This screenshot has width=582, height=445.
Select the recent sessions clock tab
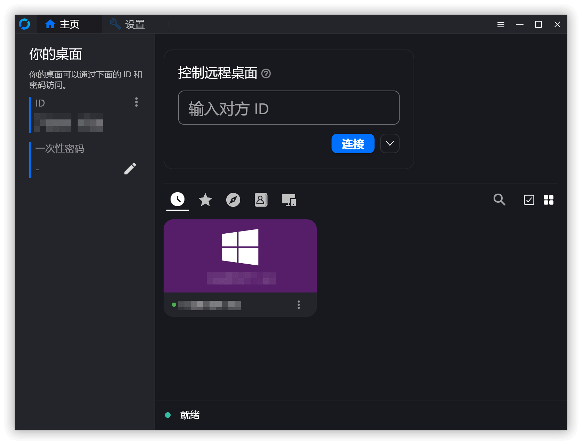(x=178, y=200)
